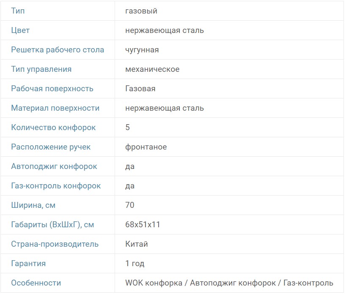Click the "газовый" type value

click(x=141, y=11)
